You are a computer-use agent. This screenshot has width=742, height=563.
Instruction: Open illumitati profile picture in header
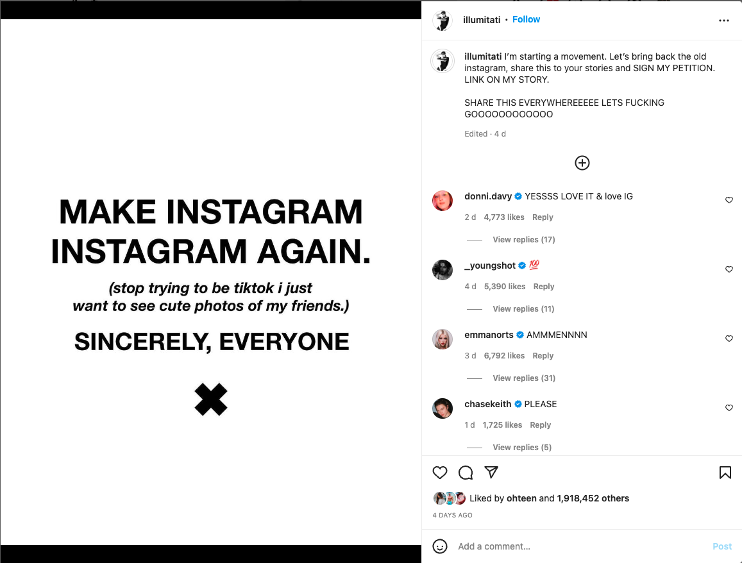pos(443,21)
